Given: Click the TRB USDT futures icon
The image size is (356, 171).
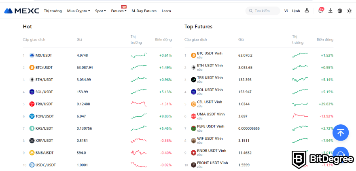Looking at the screenshot, I should (193, 80).
